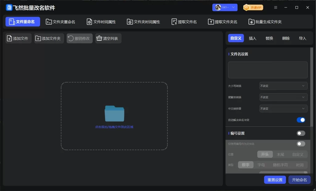Click the app logo in title bar
Screen dimensions: 316x191
[9, 7]
